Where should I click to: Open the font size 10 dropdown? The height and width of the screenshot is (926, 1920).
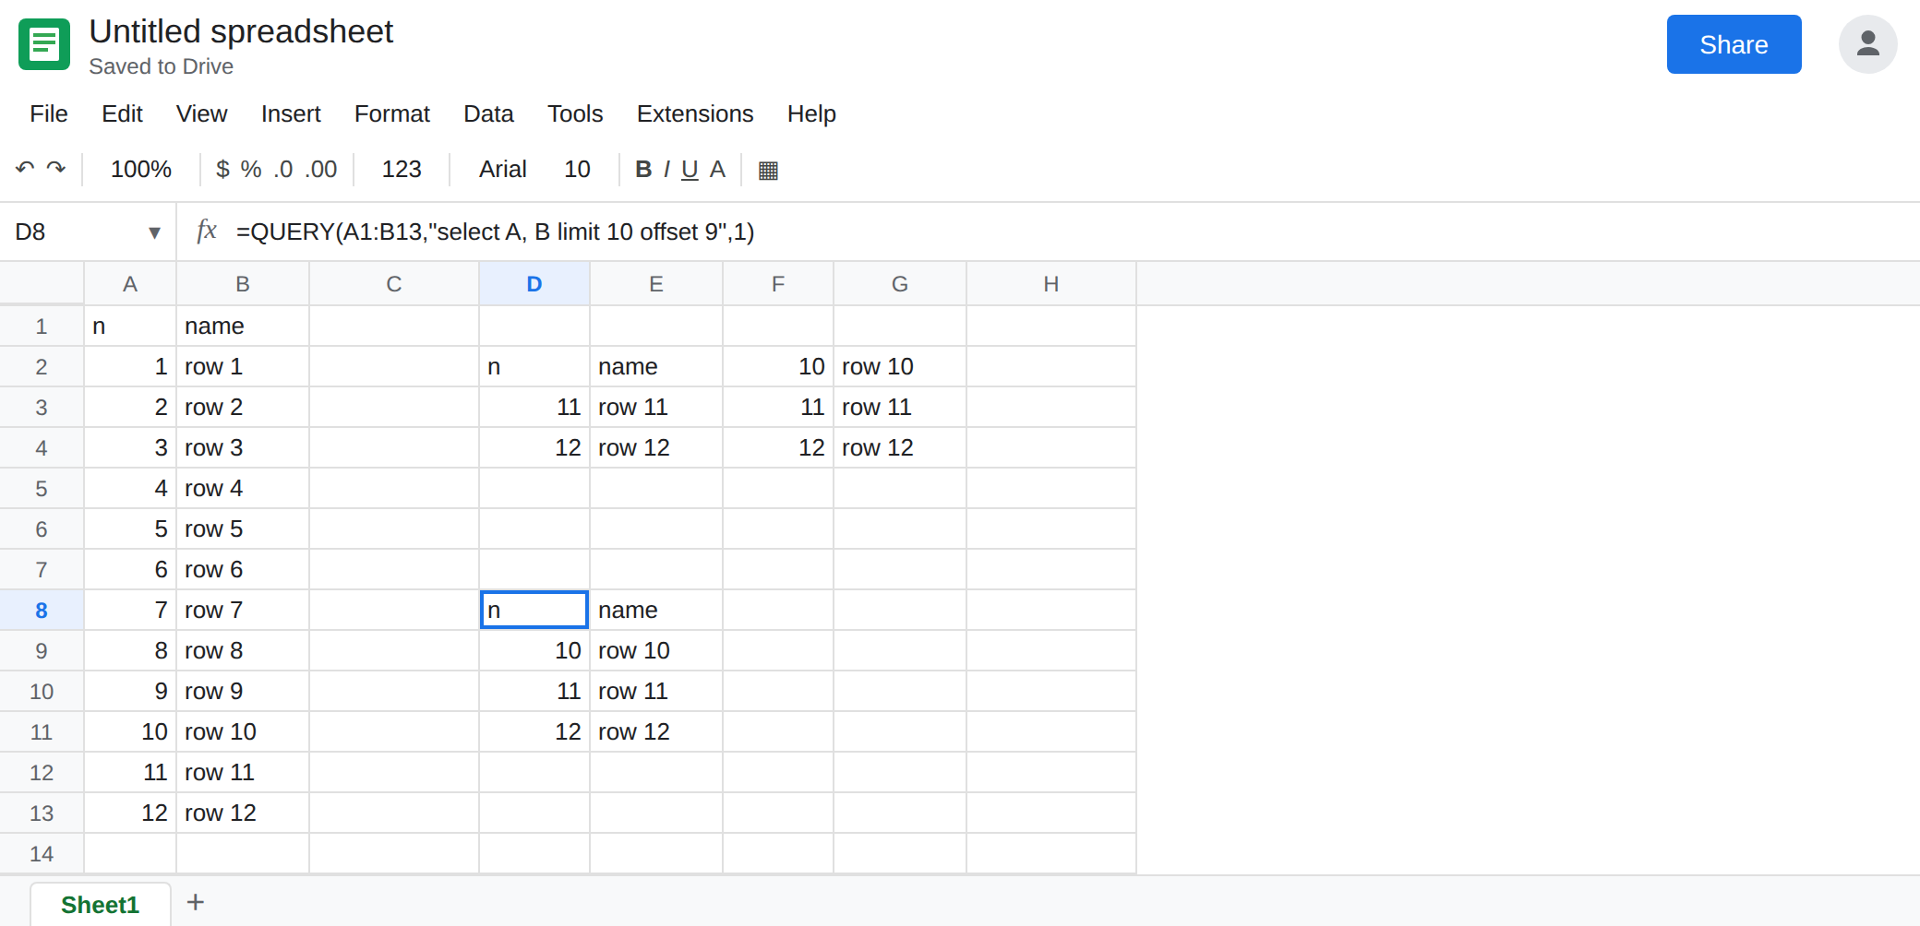tap(577, 169)
